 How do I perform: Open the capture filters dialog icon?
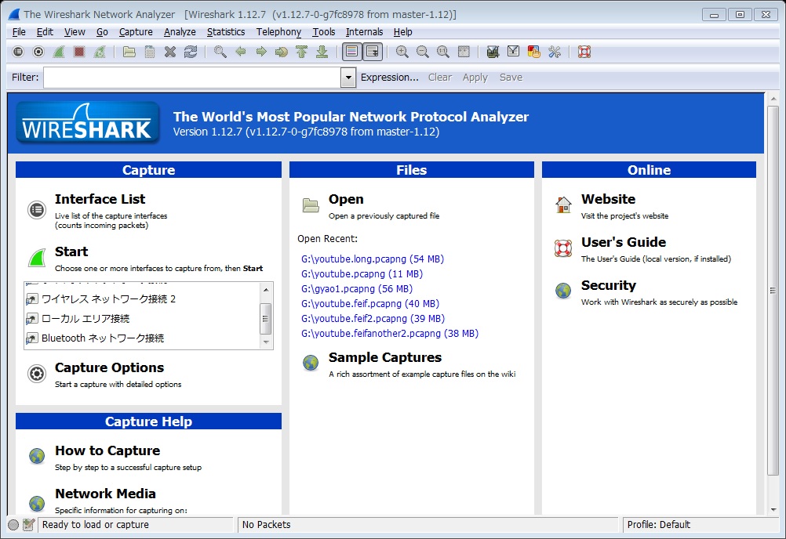[x=493, y=52]
